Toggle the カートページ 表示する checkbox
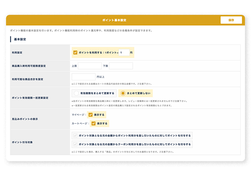Image resolution: width=251 pixels, height=176 pixels. [x=94, y=123]
